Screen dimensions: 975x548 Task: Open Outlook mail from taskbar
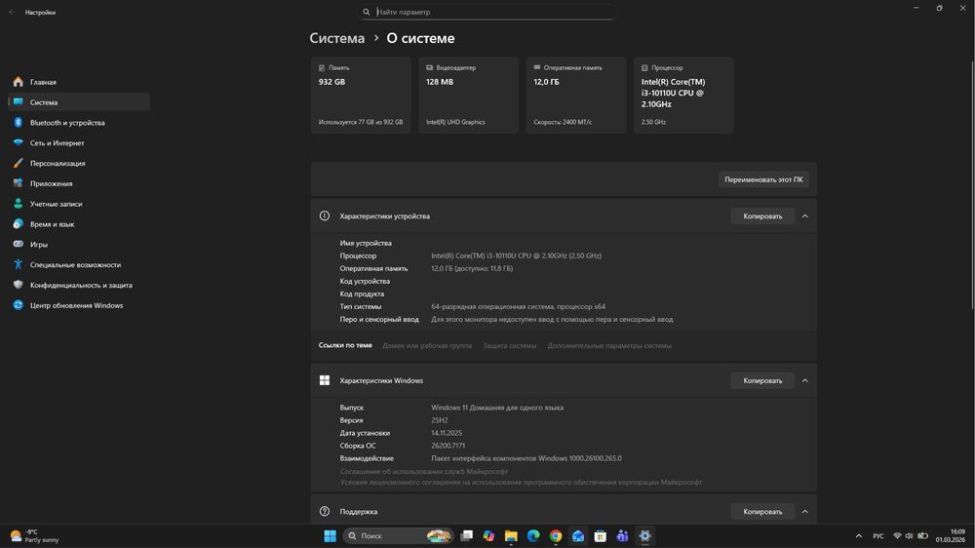tap(578, 536)
